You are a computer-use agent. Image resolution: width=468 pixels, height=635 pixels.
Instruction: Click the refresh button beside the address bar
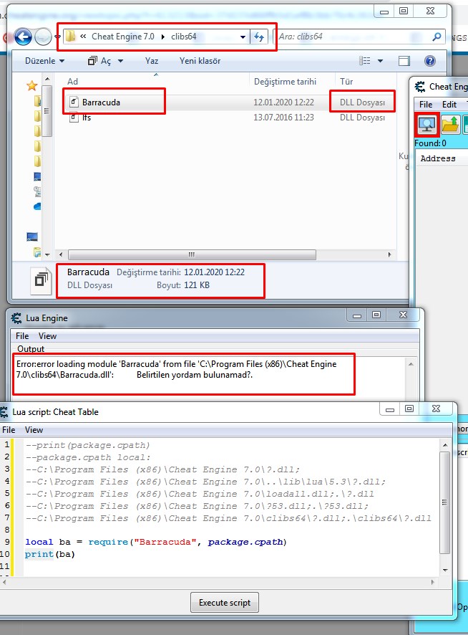coord(259,37)
